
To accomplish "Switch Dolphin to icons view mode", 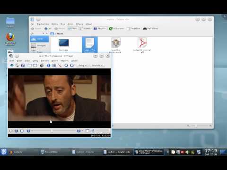I will pos(72,28).
